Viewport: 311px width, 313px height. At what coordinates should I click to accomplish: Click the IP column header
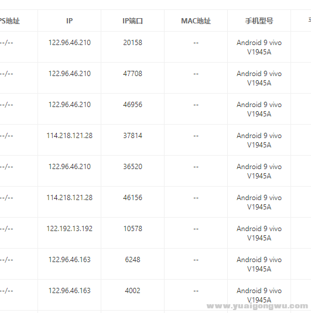click(x=69, y=20)
